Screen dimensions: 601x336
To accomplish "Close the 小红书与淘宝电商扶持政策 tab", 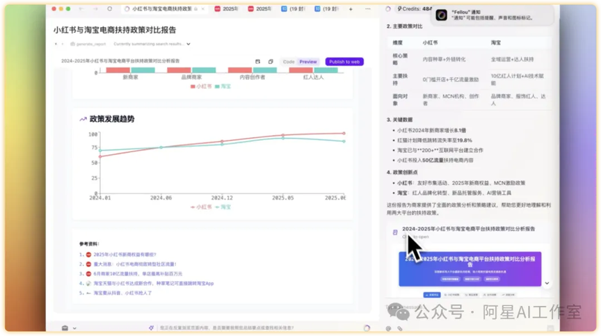I will tap(202, 9).
